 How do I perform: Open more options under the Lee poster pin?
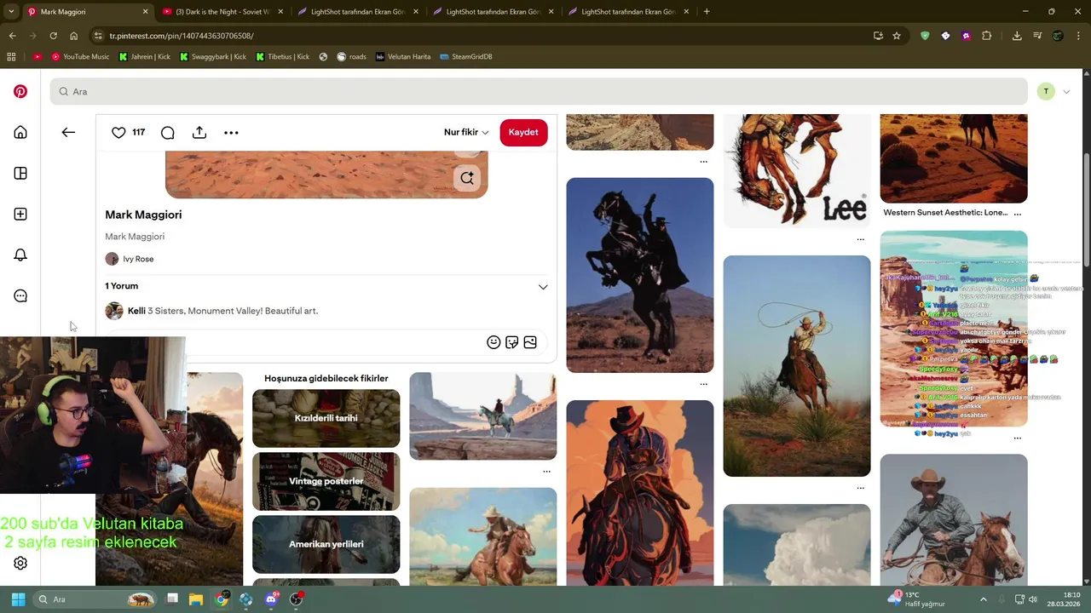860,239
